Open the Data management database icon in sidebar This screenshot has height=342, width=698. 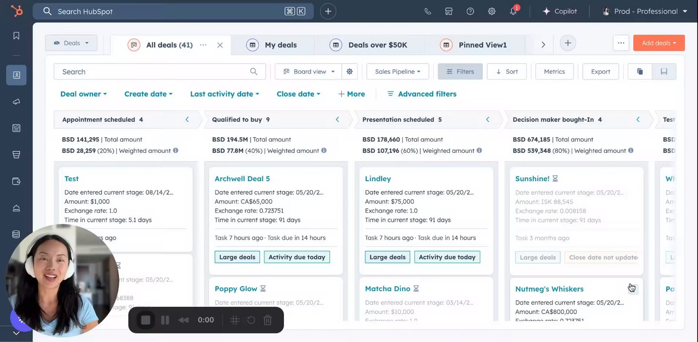(16, 235)
